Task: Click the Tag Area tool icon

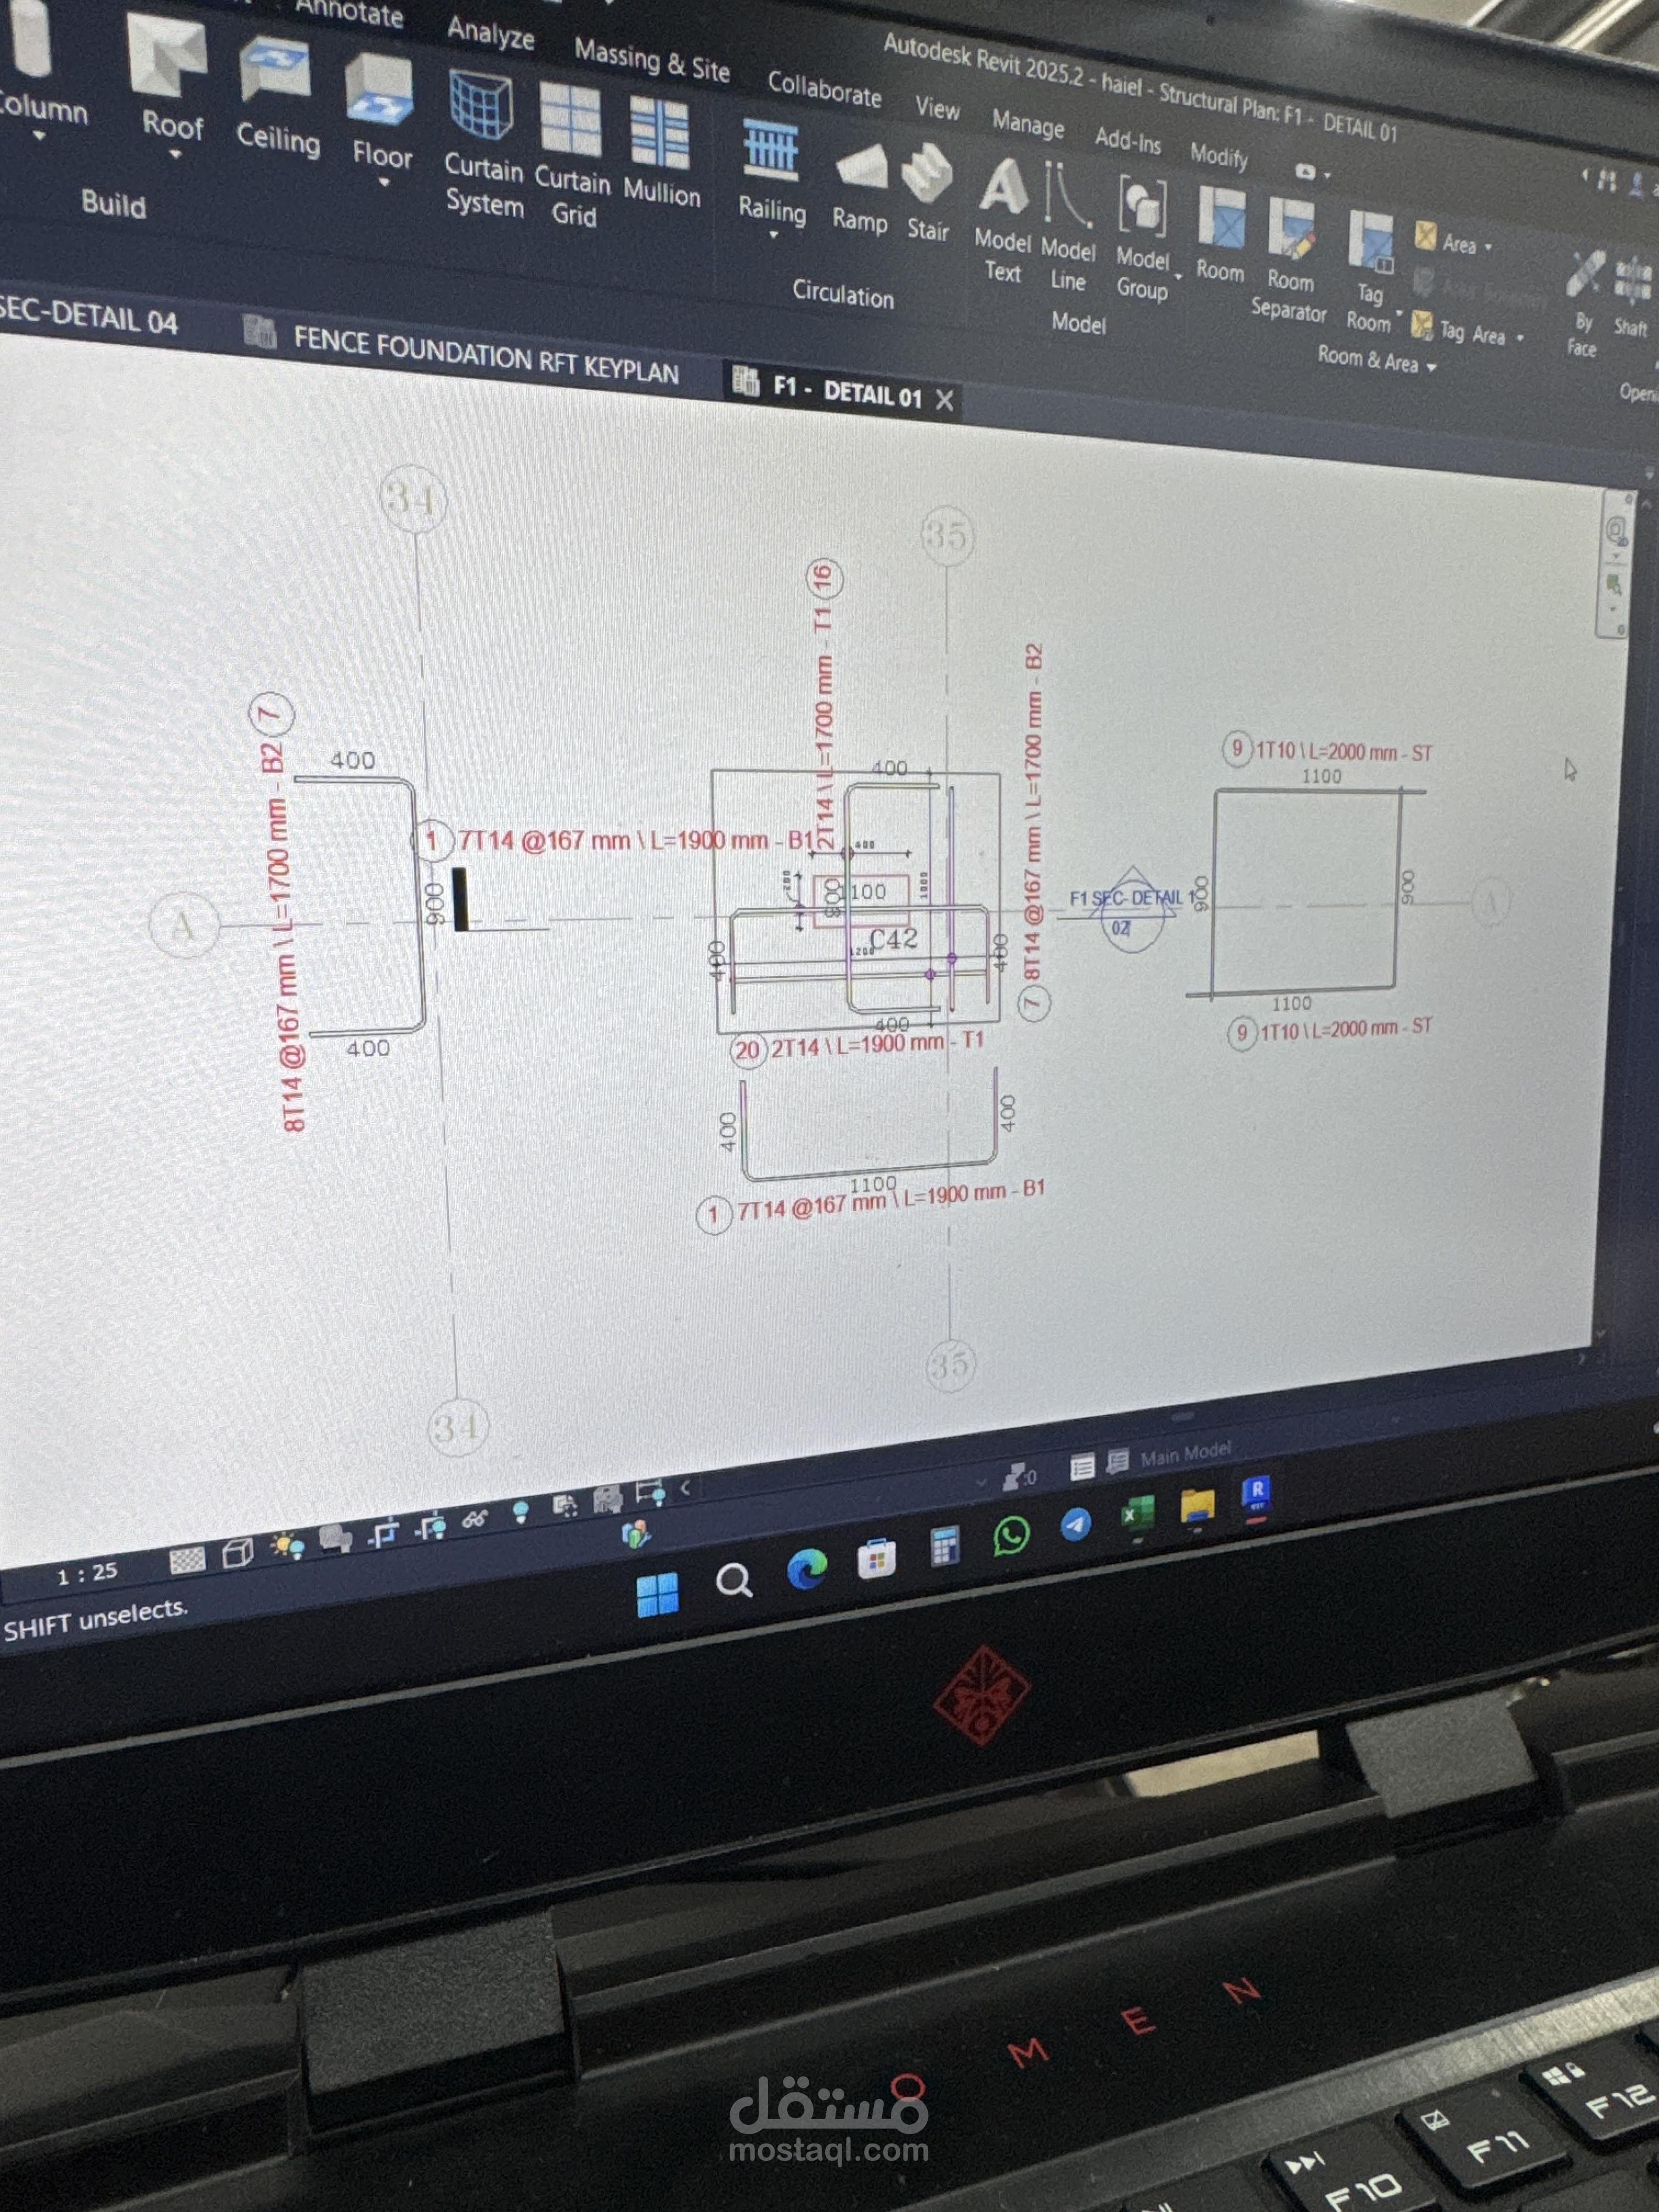Action: (x=1422, y=327)
